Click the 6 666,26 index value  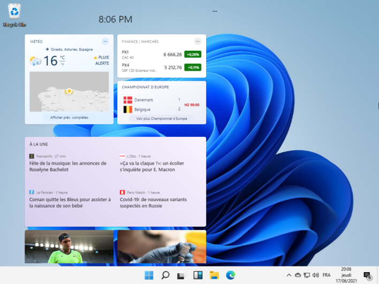tap(172, 55)
